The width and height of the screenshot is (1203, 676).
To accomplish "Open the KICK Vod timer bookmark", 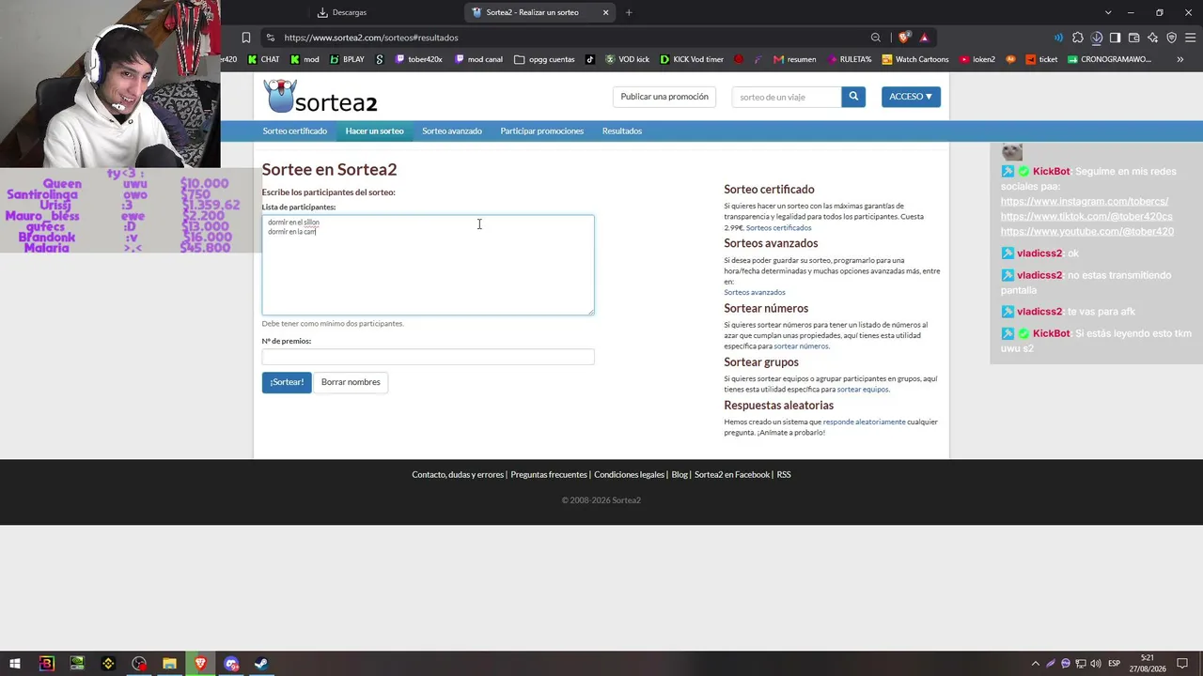I will pos(692,59).
